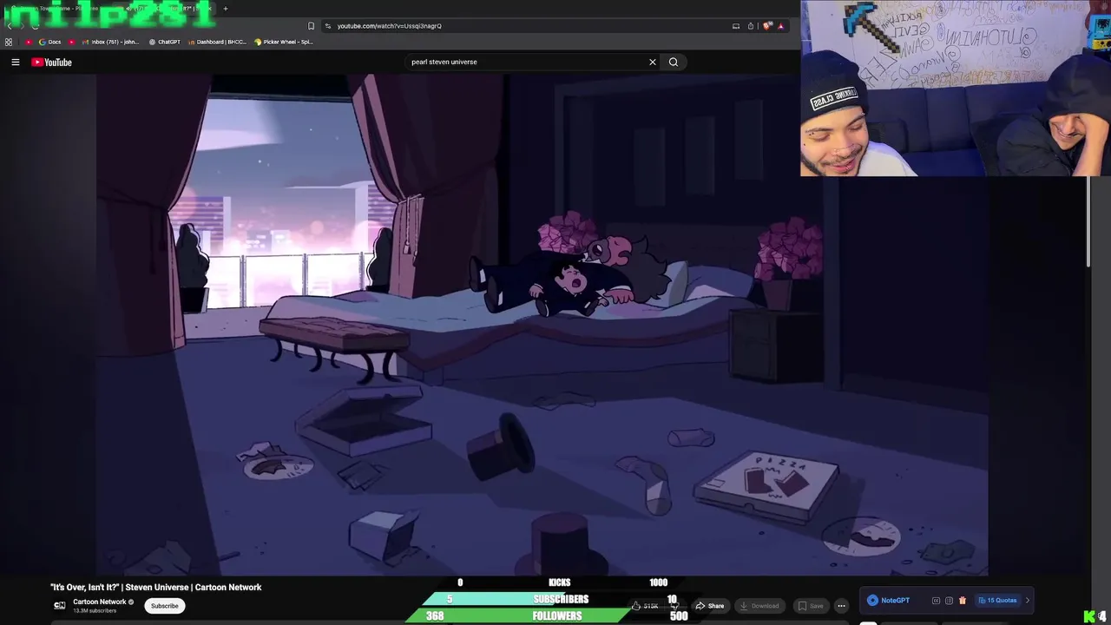Subscribe to Cartoon Network
The height and width of the screenshot is (625, 1111).
click(x=164, y=606)
